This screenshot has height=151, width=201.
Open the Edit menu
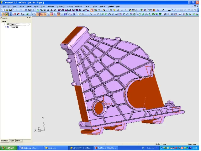tap(9, 6)
